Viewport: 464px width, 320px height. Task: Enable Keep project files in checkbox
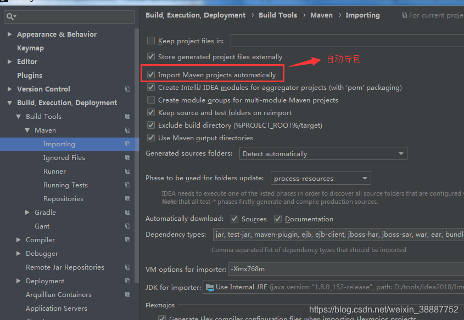tap(151, 41)
